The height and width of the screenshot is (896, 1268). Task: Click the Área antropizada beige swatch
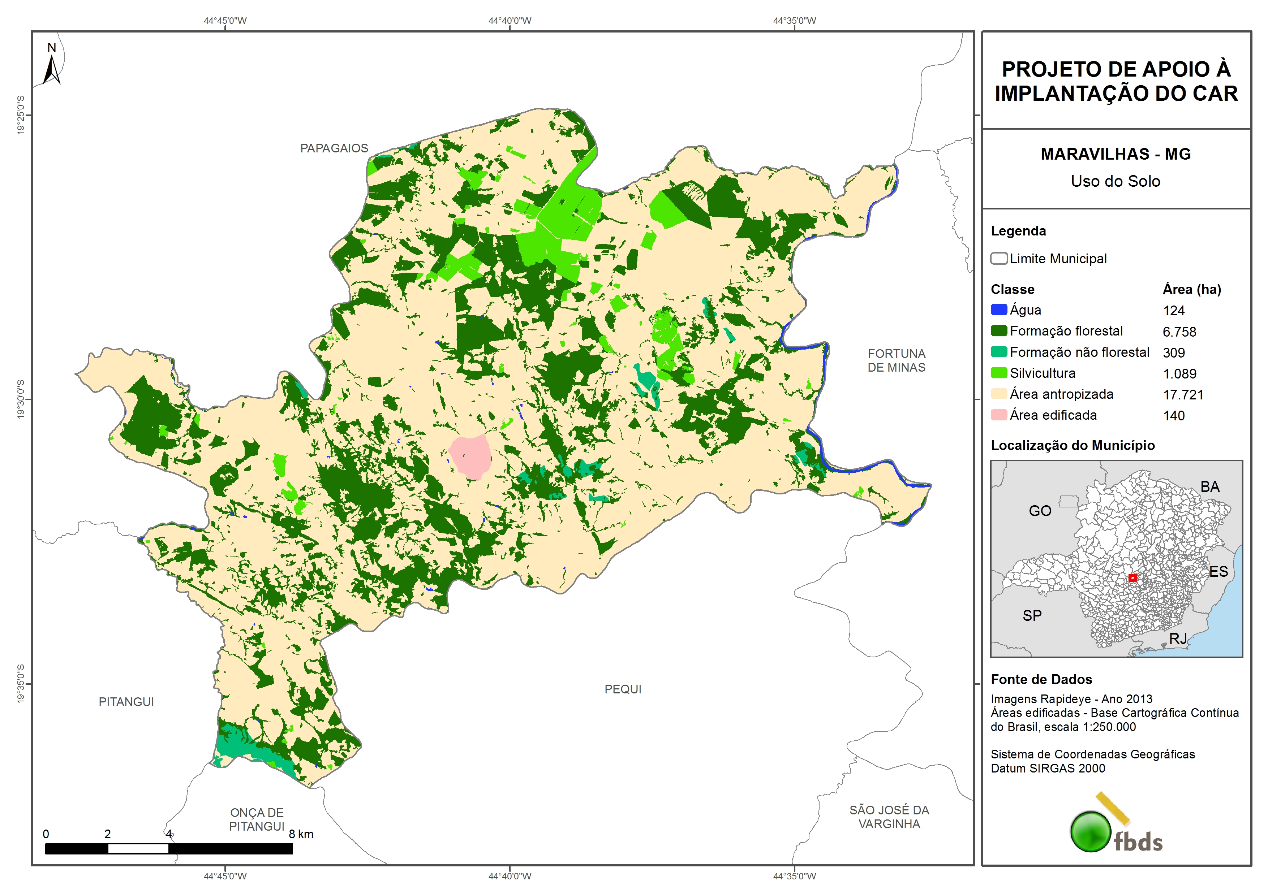click(998, 394)
